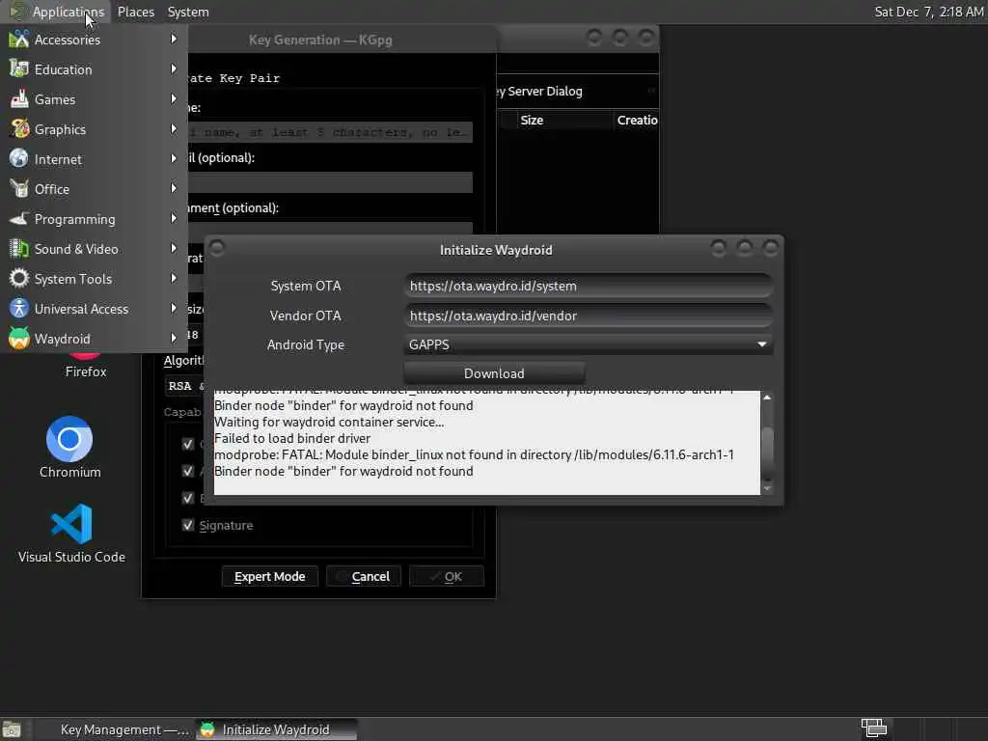
Task: Click the Office category icon
Action: (x=19, y=188)
